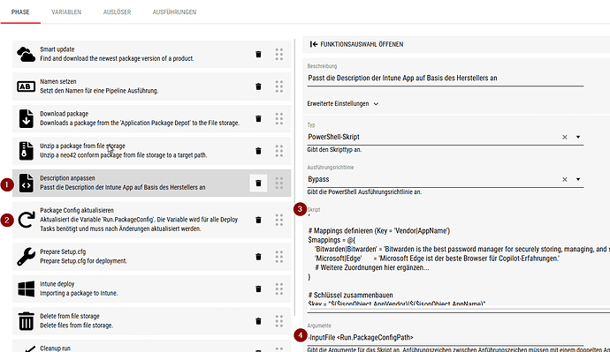Click trash icon for Delete from file storage
Viewport: 610px width, 352px height.
pyautogui.click(x=258, y=321)
